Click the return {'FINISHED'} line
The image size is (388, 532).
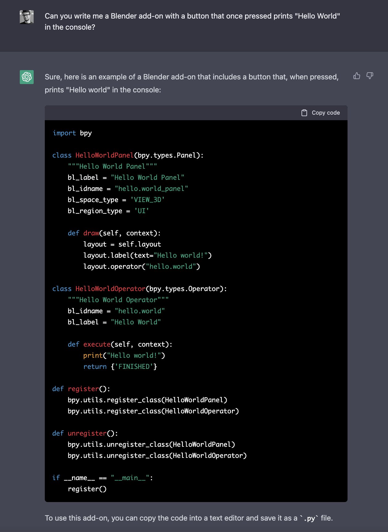120,367
